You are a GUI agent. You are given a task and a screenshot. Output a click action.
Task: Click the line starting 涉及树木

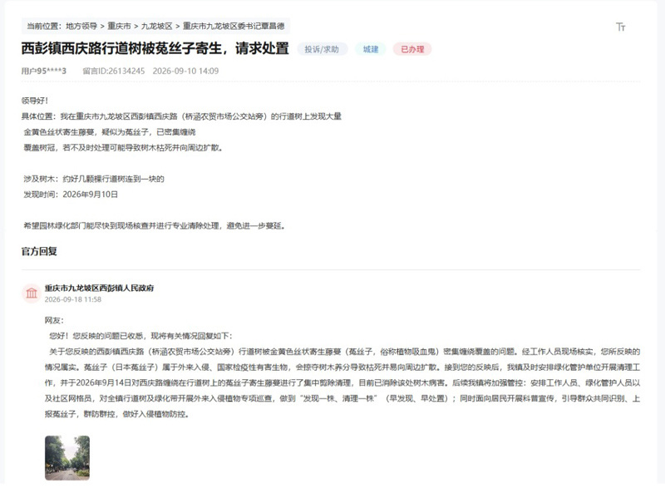[x=94, y=179]
